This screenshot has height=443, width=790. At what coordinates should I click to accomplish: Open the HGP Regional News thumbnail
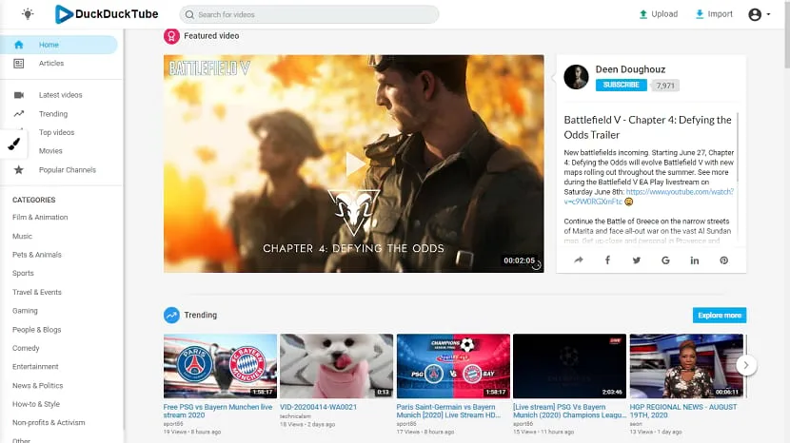pos(686,366)
